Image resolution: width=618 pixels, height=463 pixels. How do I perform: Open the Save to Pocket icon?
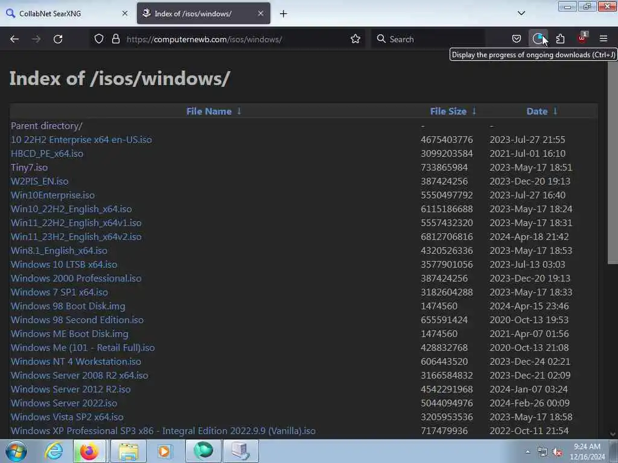pos(517,39)
